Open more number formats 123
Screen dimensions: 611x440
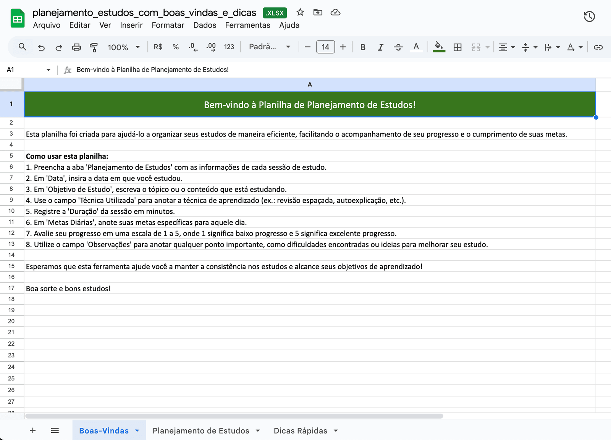pos(229,47)
